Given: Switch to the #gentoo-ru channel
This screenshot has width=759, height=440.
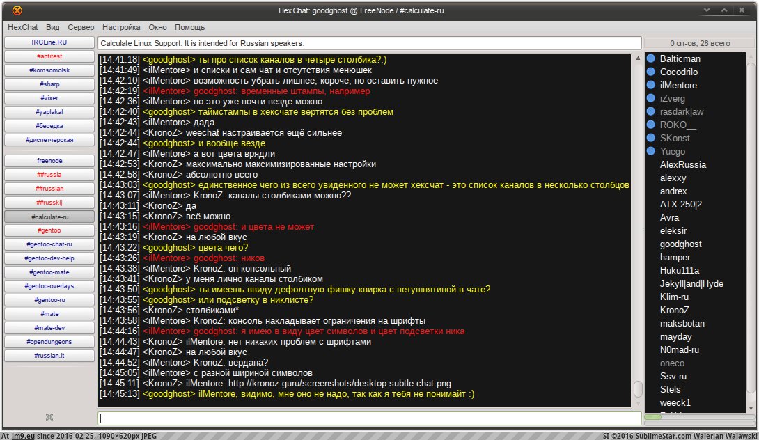Looking at the screenshot, I should (49, 300).
